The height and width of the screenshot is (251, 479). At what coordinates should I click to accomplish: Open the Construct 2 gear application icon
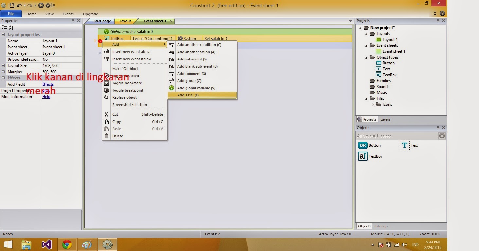pos(4,5)
